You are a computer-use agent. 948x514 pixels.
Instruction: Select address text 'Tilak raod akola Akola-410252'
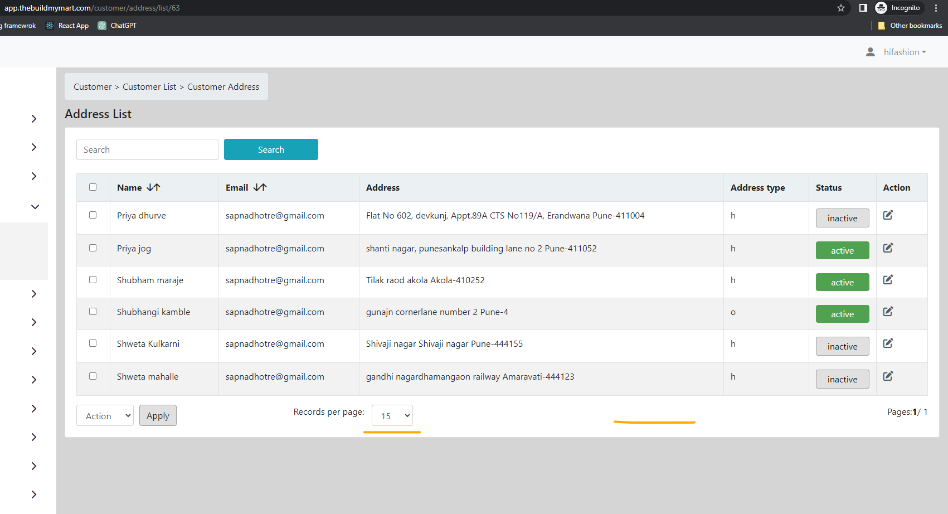425,280
